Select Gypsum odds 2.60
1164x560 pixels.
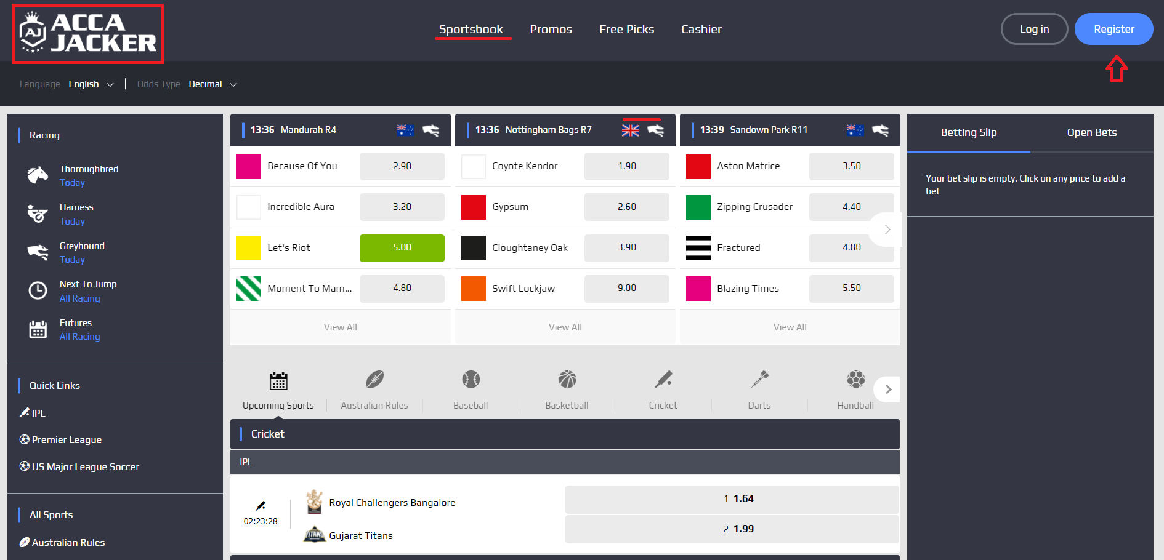627,207
